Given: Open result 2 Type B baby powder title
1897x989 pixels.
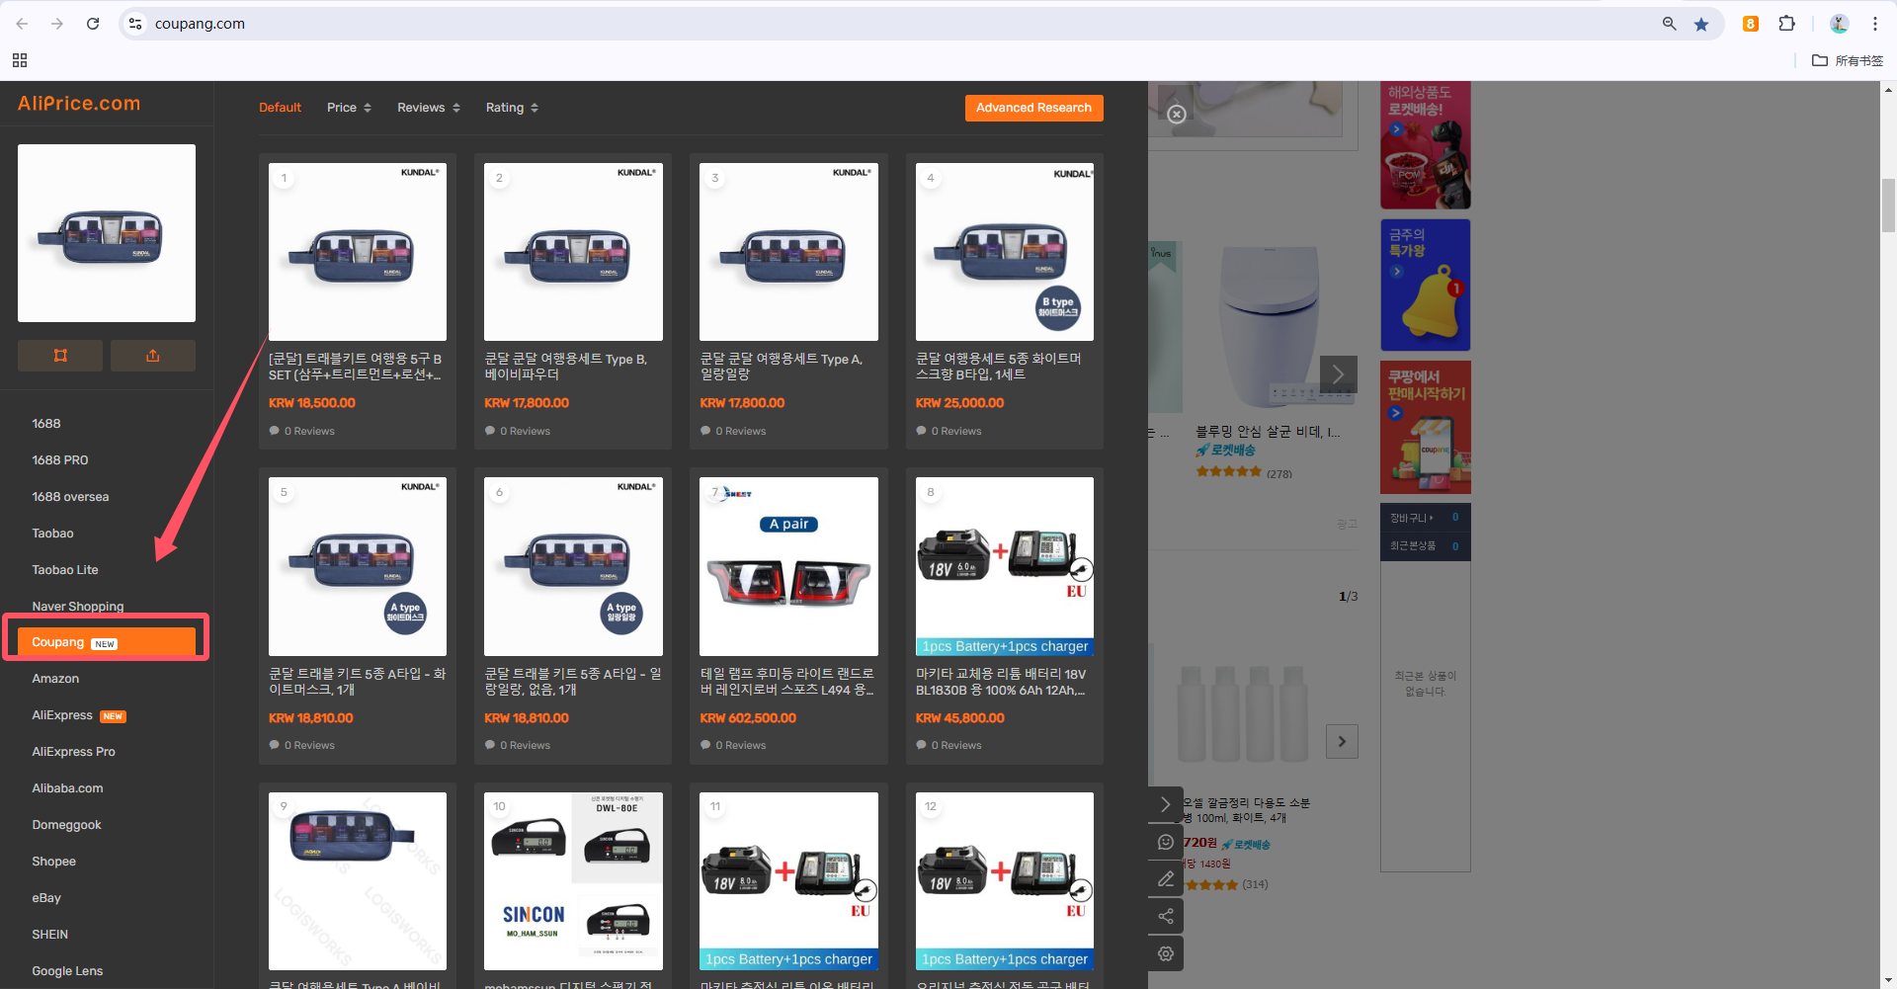Looking at the screenshot, I should coord(565,367).
